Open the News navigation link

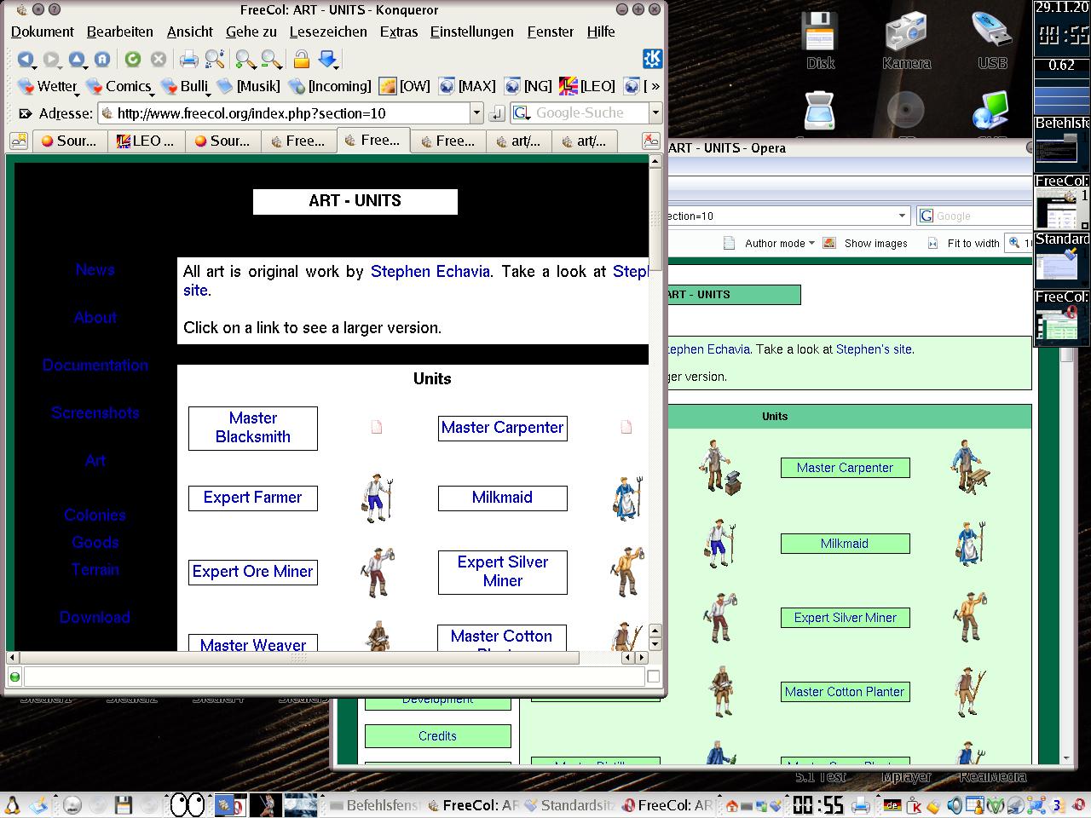[x=95, y=269]
